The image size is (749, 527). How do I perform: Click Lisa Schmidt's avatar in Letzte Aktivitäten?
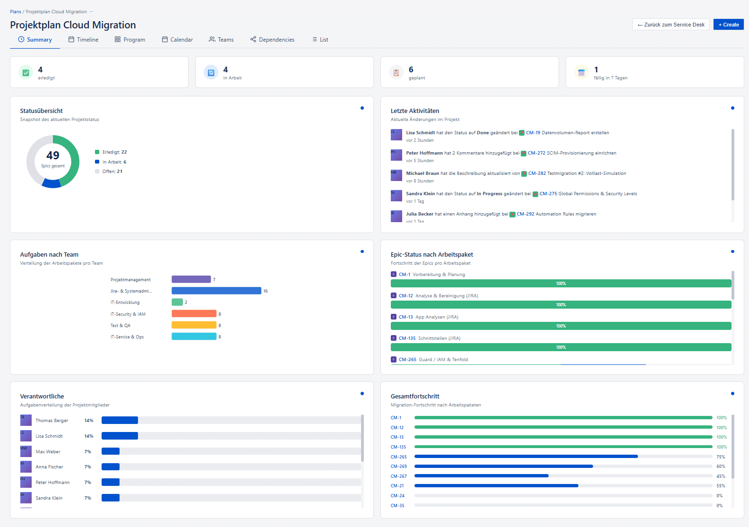396,135
